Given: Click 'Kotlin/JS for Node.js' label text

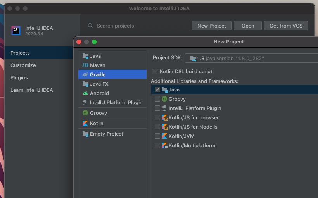Looking at the screenshot, I should (193, 127).
